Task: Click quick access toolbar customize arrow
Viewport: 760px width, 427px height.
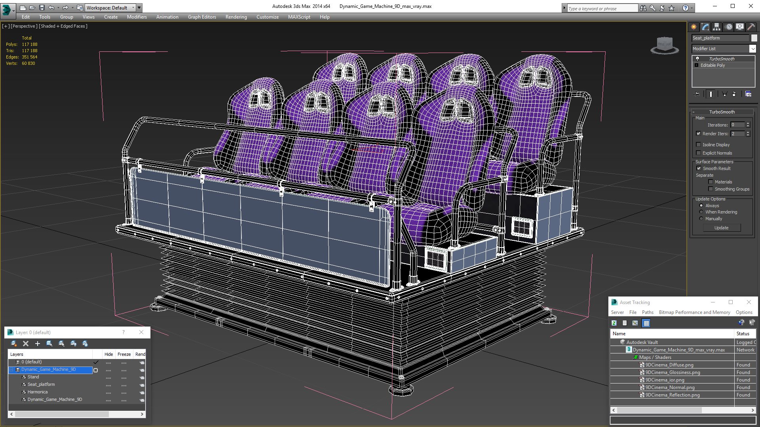Action: coord(139,8)
